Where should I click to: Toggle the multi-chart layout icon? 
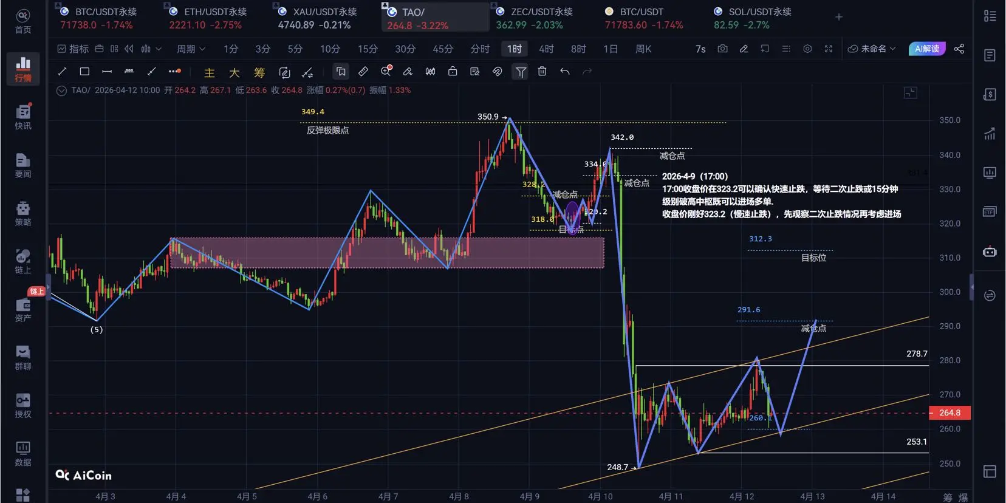click(114, 49)
